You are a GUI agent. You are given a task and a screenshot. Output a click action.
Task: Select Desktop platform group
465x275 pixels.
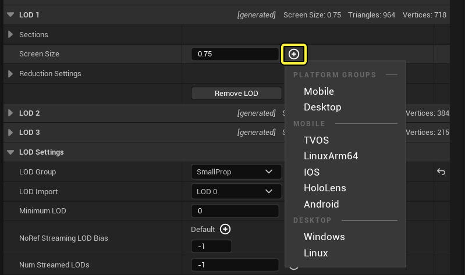(x=322, y=107)
